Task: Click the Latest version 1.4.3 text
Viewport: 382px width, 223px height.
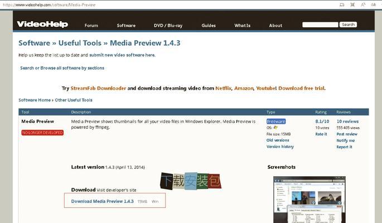Action: [108, 167]
